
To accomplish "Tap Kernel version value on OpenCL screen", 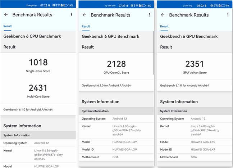I will point(127,130).
